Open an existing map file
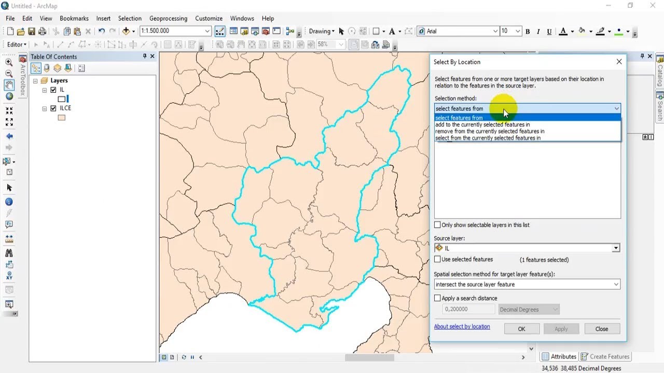This screenshot has height=373, width=664. pyautogui.click(x=21, y=32)
